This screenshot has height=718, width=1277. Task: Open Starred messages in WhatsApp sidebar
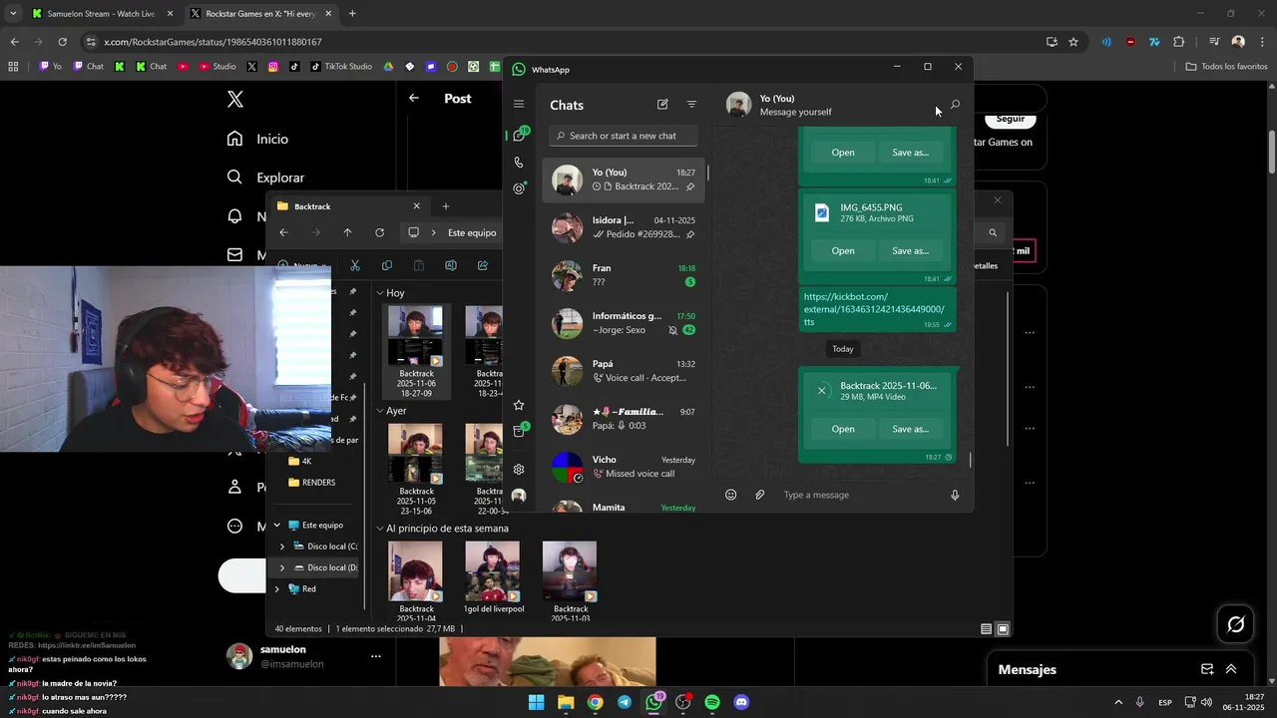pyautogui.click(x=519, y=405)
